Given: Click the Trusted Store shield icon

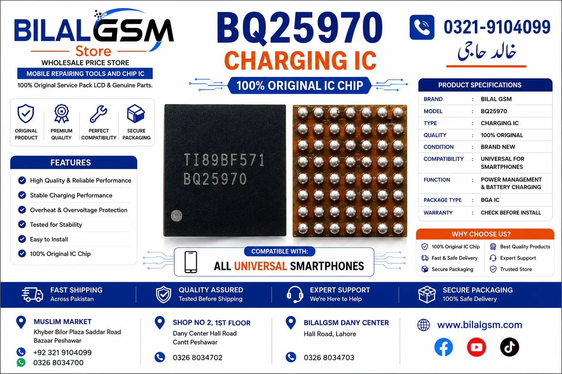Looking at the screenshot, I should [493, 269].
